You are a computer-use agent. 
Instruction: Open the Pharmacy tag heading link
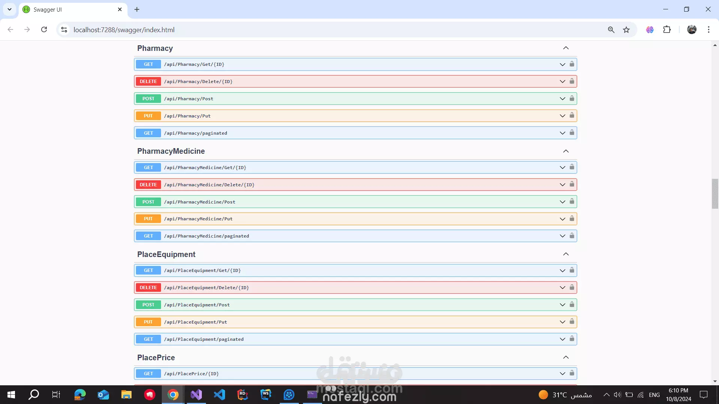pyautogui.click(x=155, y=48)
